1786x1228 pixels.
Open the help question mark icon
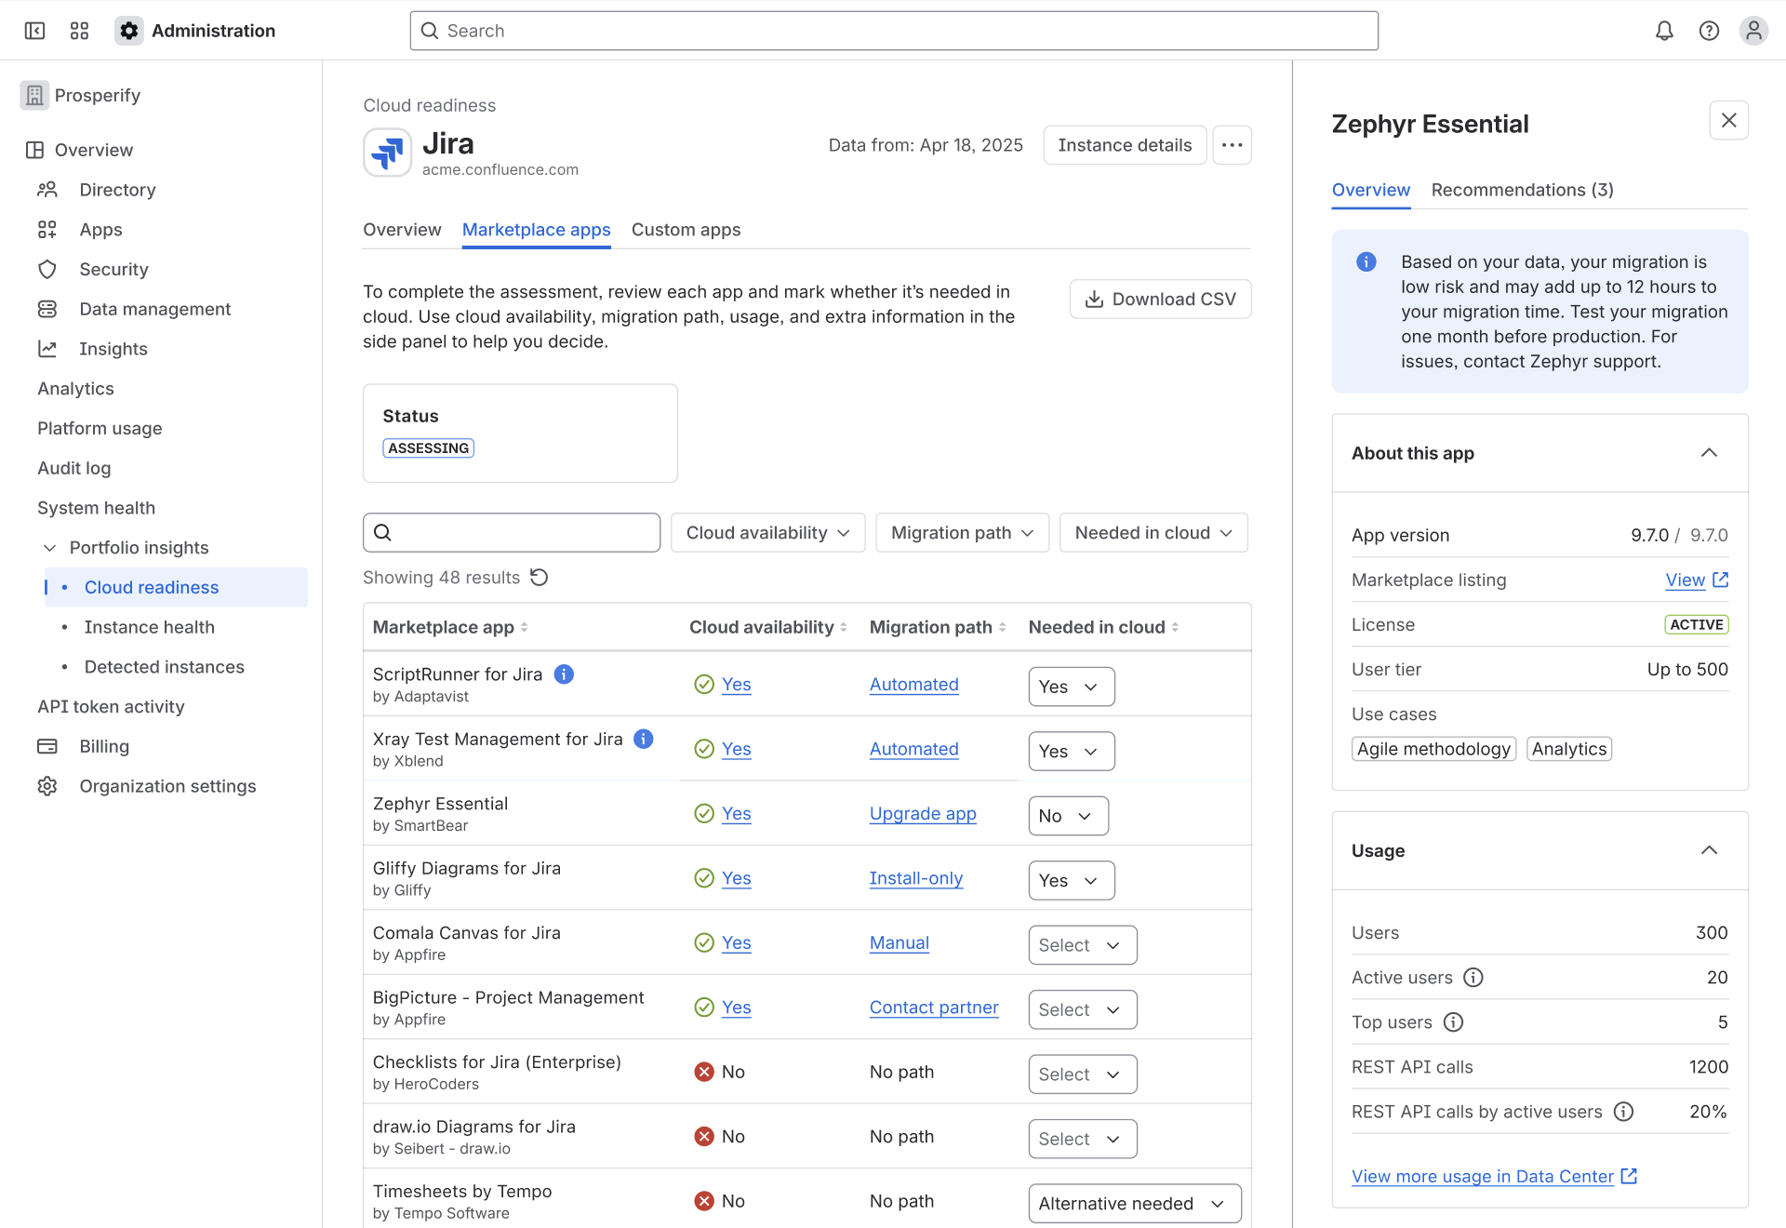click(x=1709, y=30)
